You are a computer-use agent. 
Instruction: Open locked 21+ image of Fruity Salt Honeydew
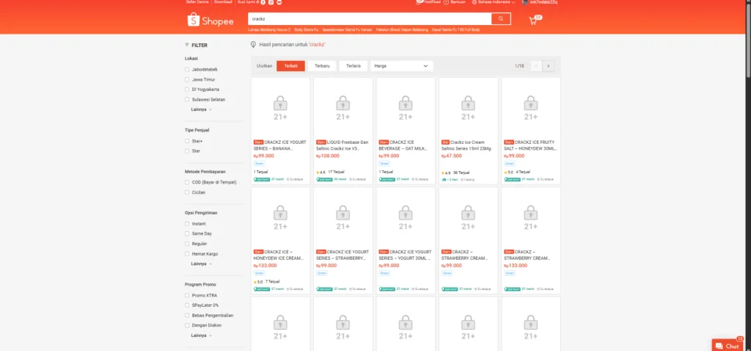click(x=531, y=107)
